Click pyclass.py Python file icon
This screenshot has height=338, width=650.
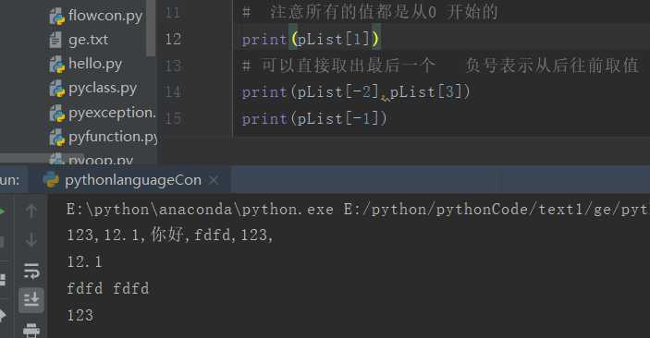pos(56,89)
